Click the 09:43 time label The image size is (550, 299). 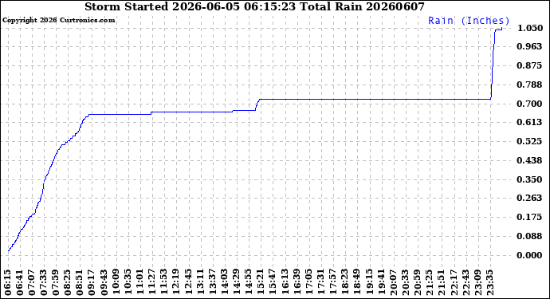click(104, 283)
